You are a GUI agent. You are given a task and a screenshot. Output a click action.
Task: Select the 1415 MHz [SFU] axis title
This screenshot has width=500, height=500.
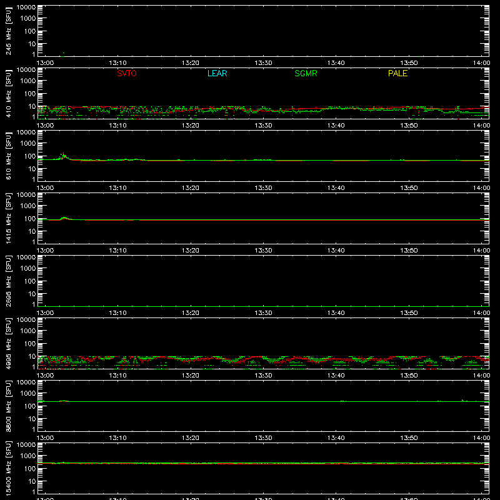pyautogui.click(x=8, y=219)
